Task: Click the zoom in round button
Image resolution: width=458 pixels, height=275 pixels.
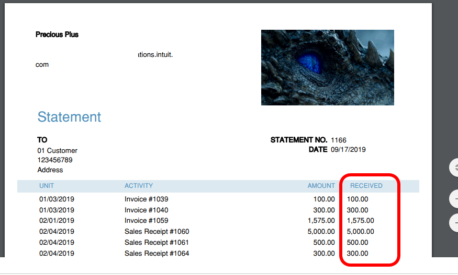Action: (x=454, y=199)
